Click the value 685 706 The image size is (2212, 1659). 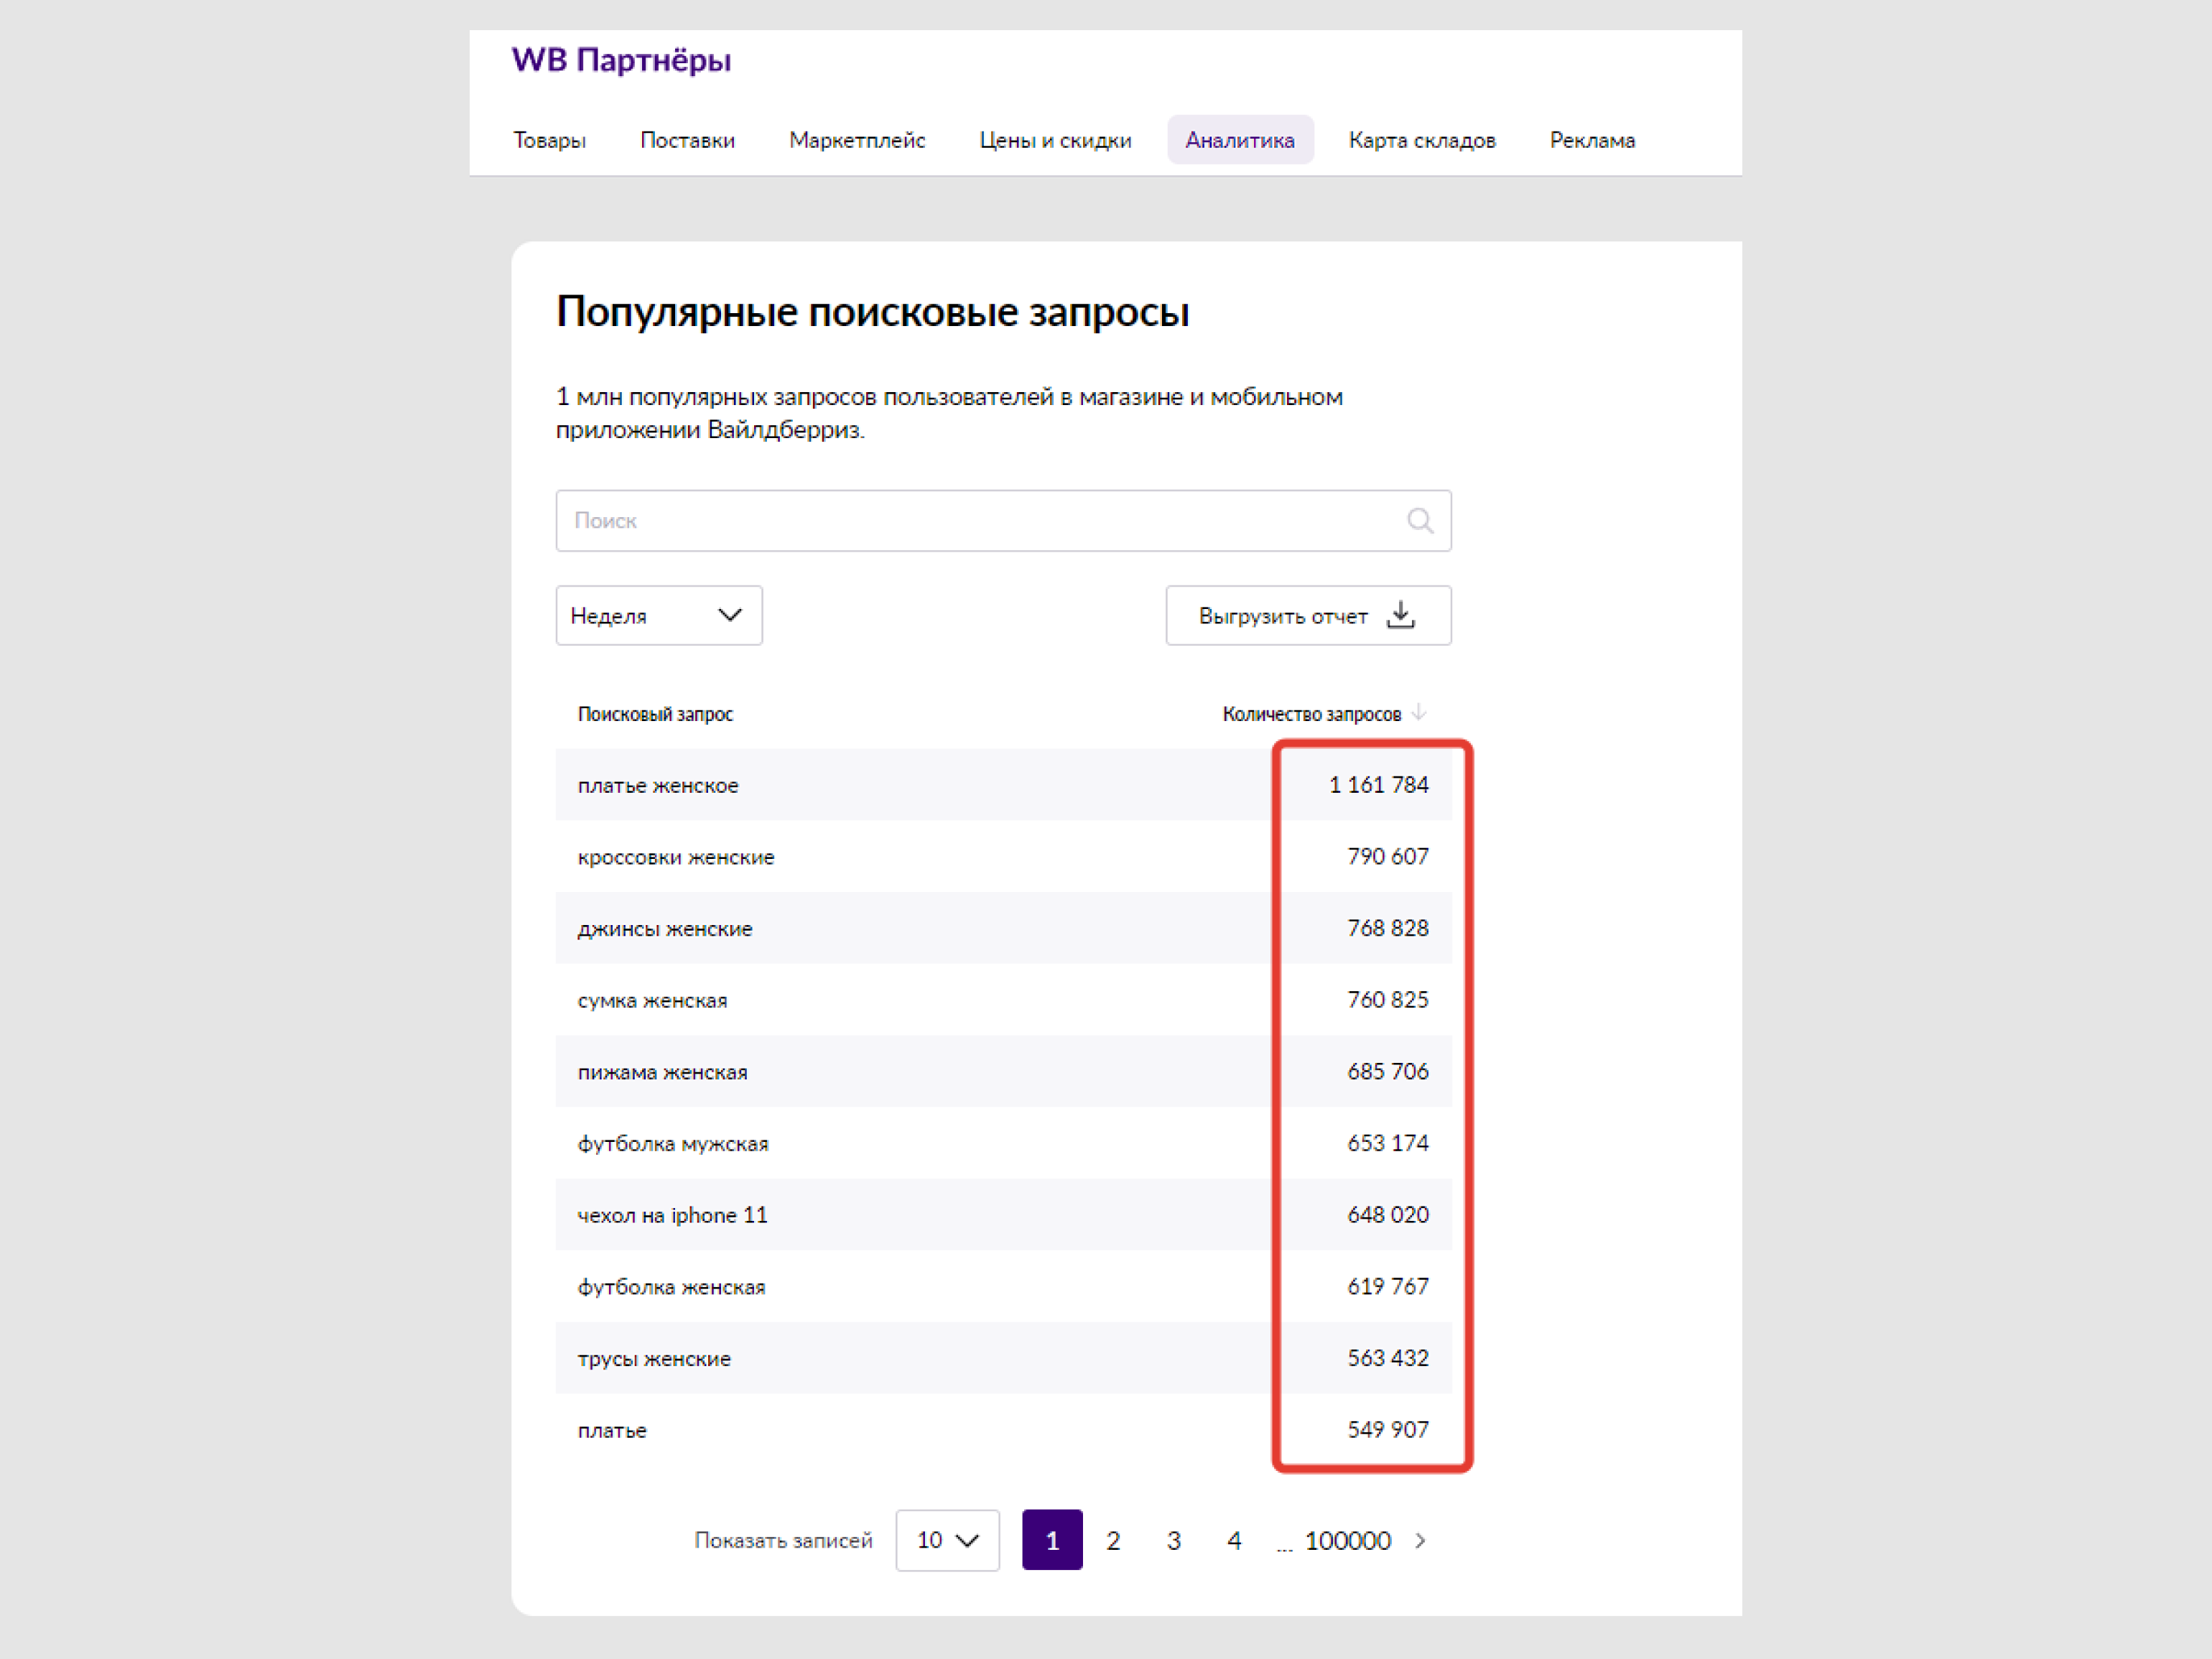click(x=1388, y=1071)
